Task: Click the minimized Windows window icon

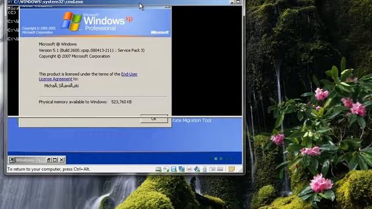Action: (x=12, y=160)
